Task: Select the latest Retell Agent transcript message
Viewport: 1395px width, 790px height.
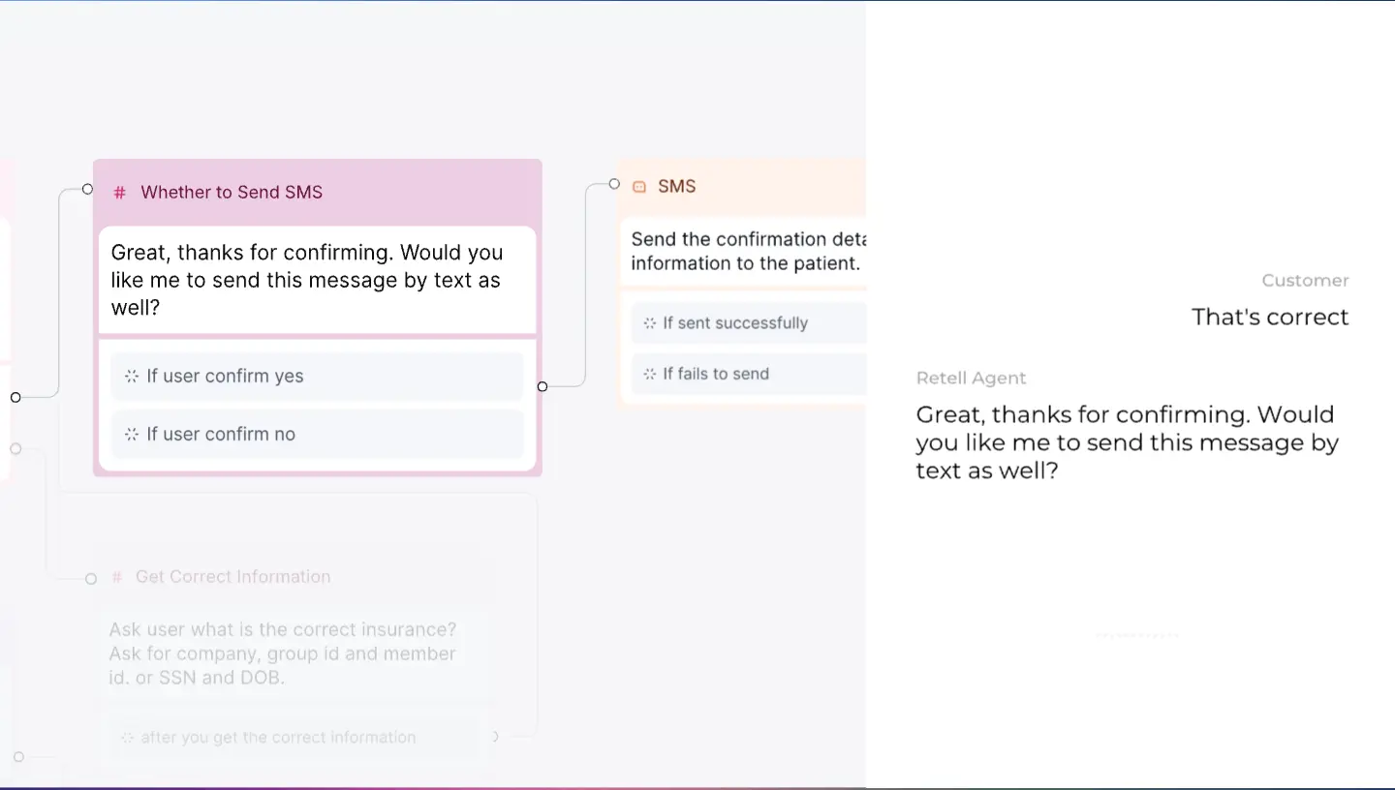Action: pyautogui.click(x=1127, y=442)
